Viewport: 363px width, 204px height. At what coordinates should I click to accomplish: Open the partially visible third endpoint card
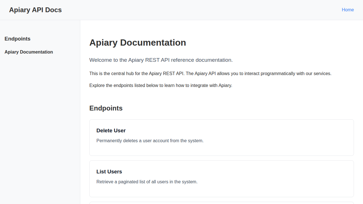tap(221, 203)
